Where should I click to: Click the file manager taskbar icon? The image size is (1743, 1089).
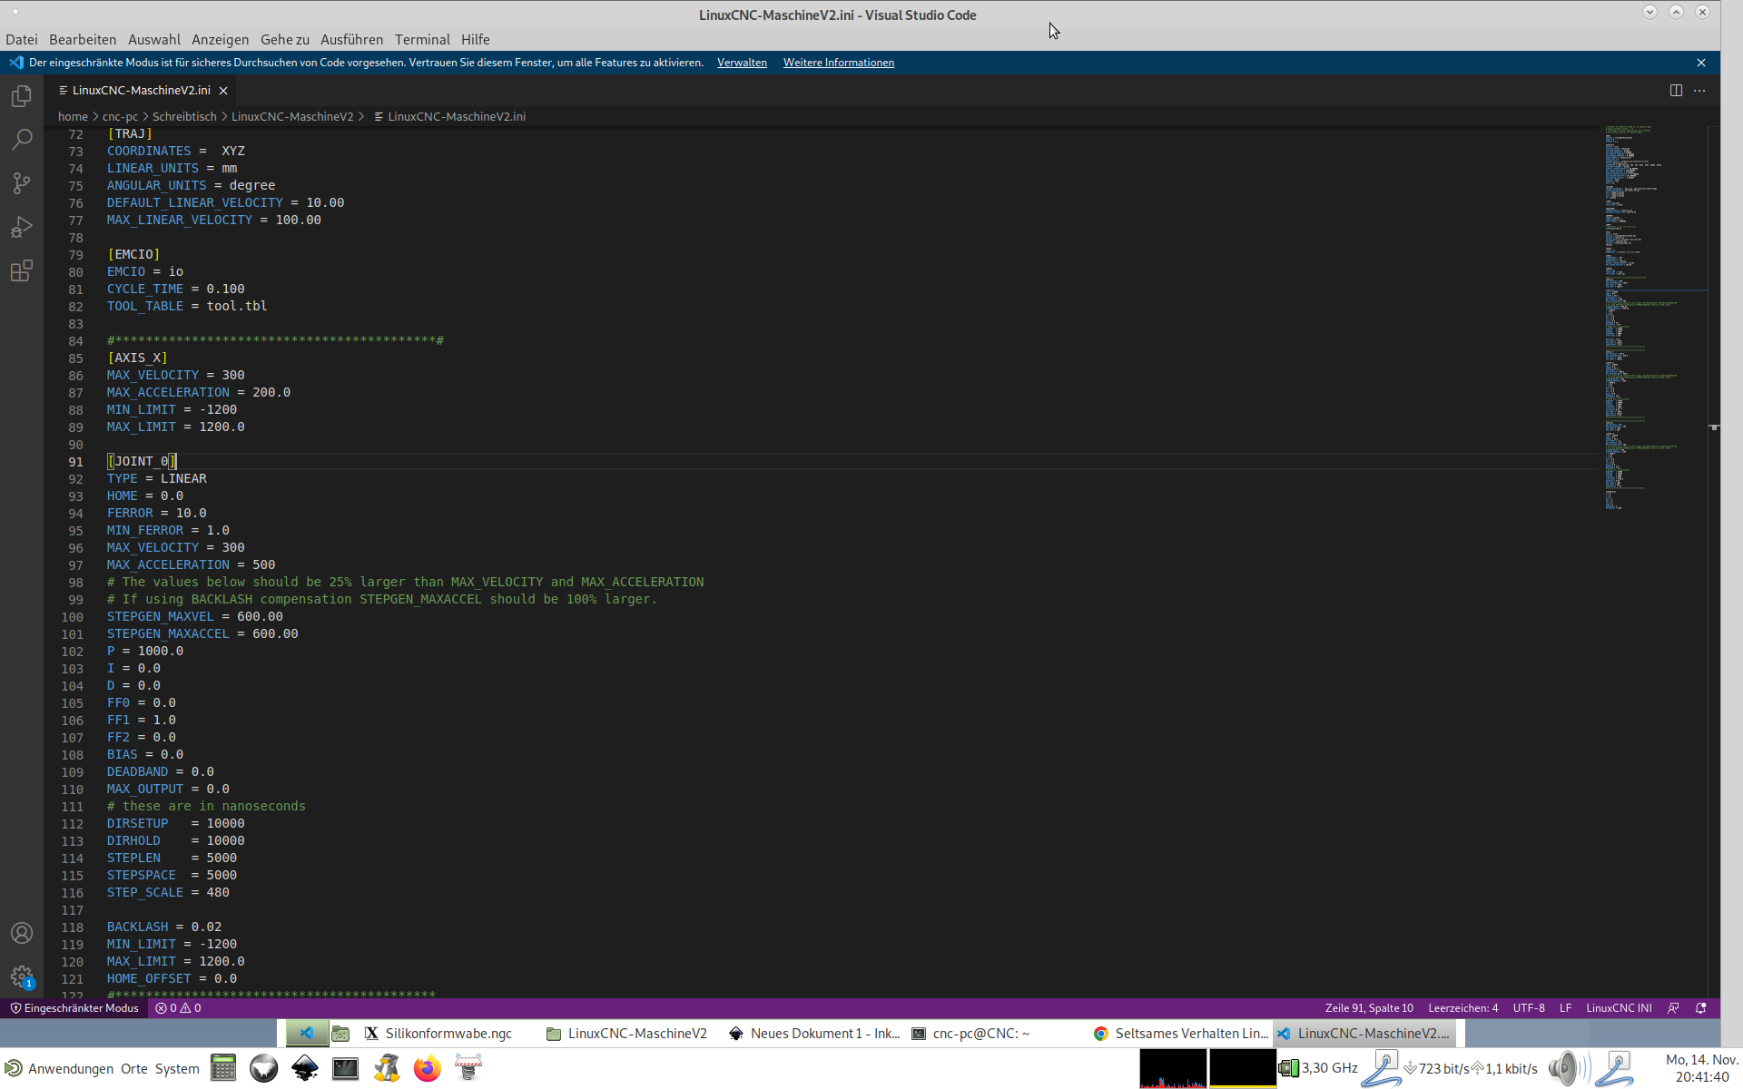(x=340, y=1034)
